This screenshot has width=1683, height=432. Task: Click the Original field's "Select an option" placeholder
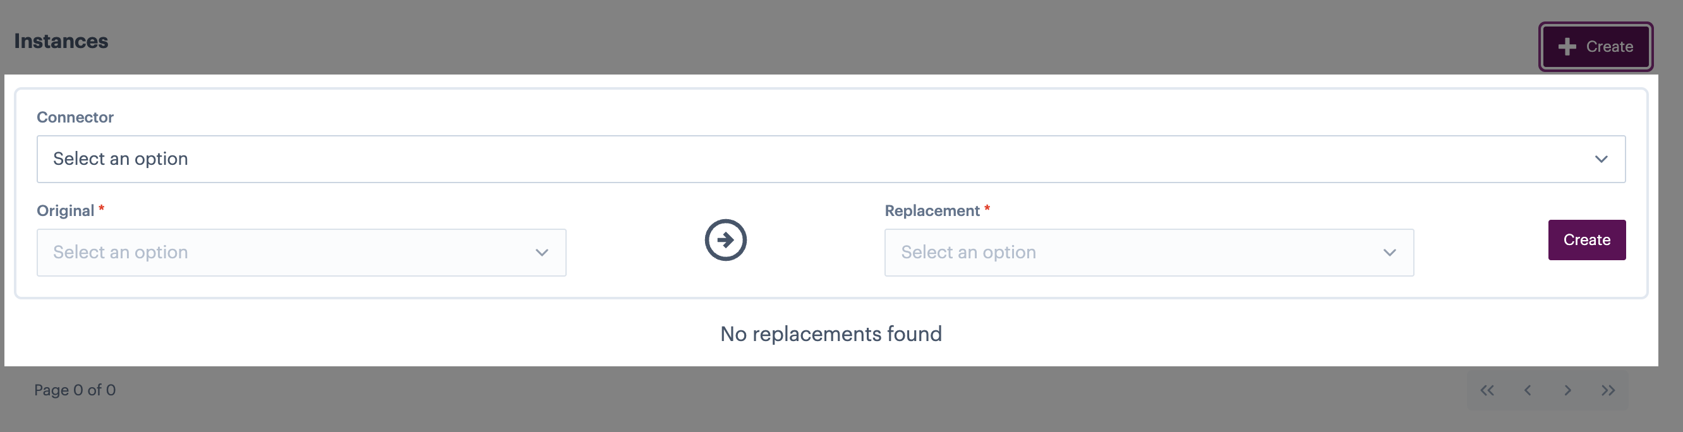pyautogui.click(x=120, y=252)
